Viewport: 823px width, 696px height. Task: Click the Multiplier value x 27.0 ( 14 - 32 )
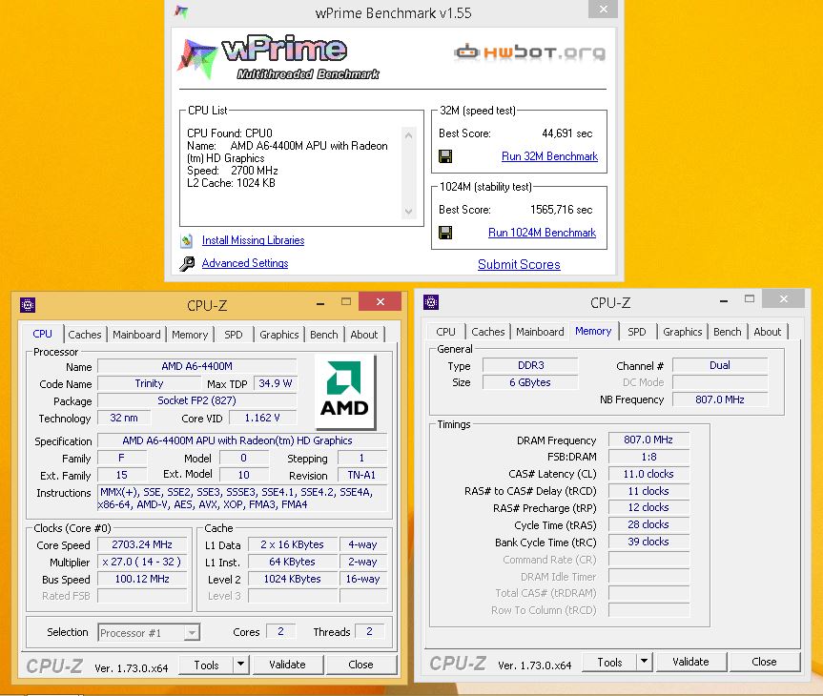coord(142,562)
